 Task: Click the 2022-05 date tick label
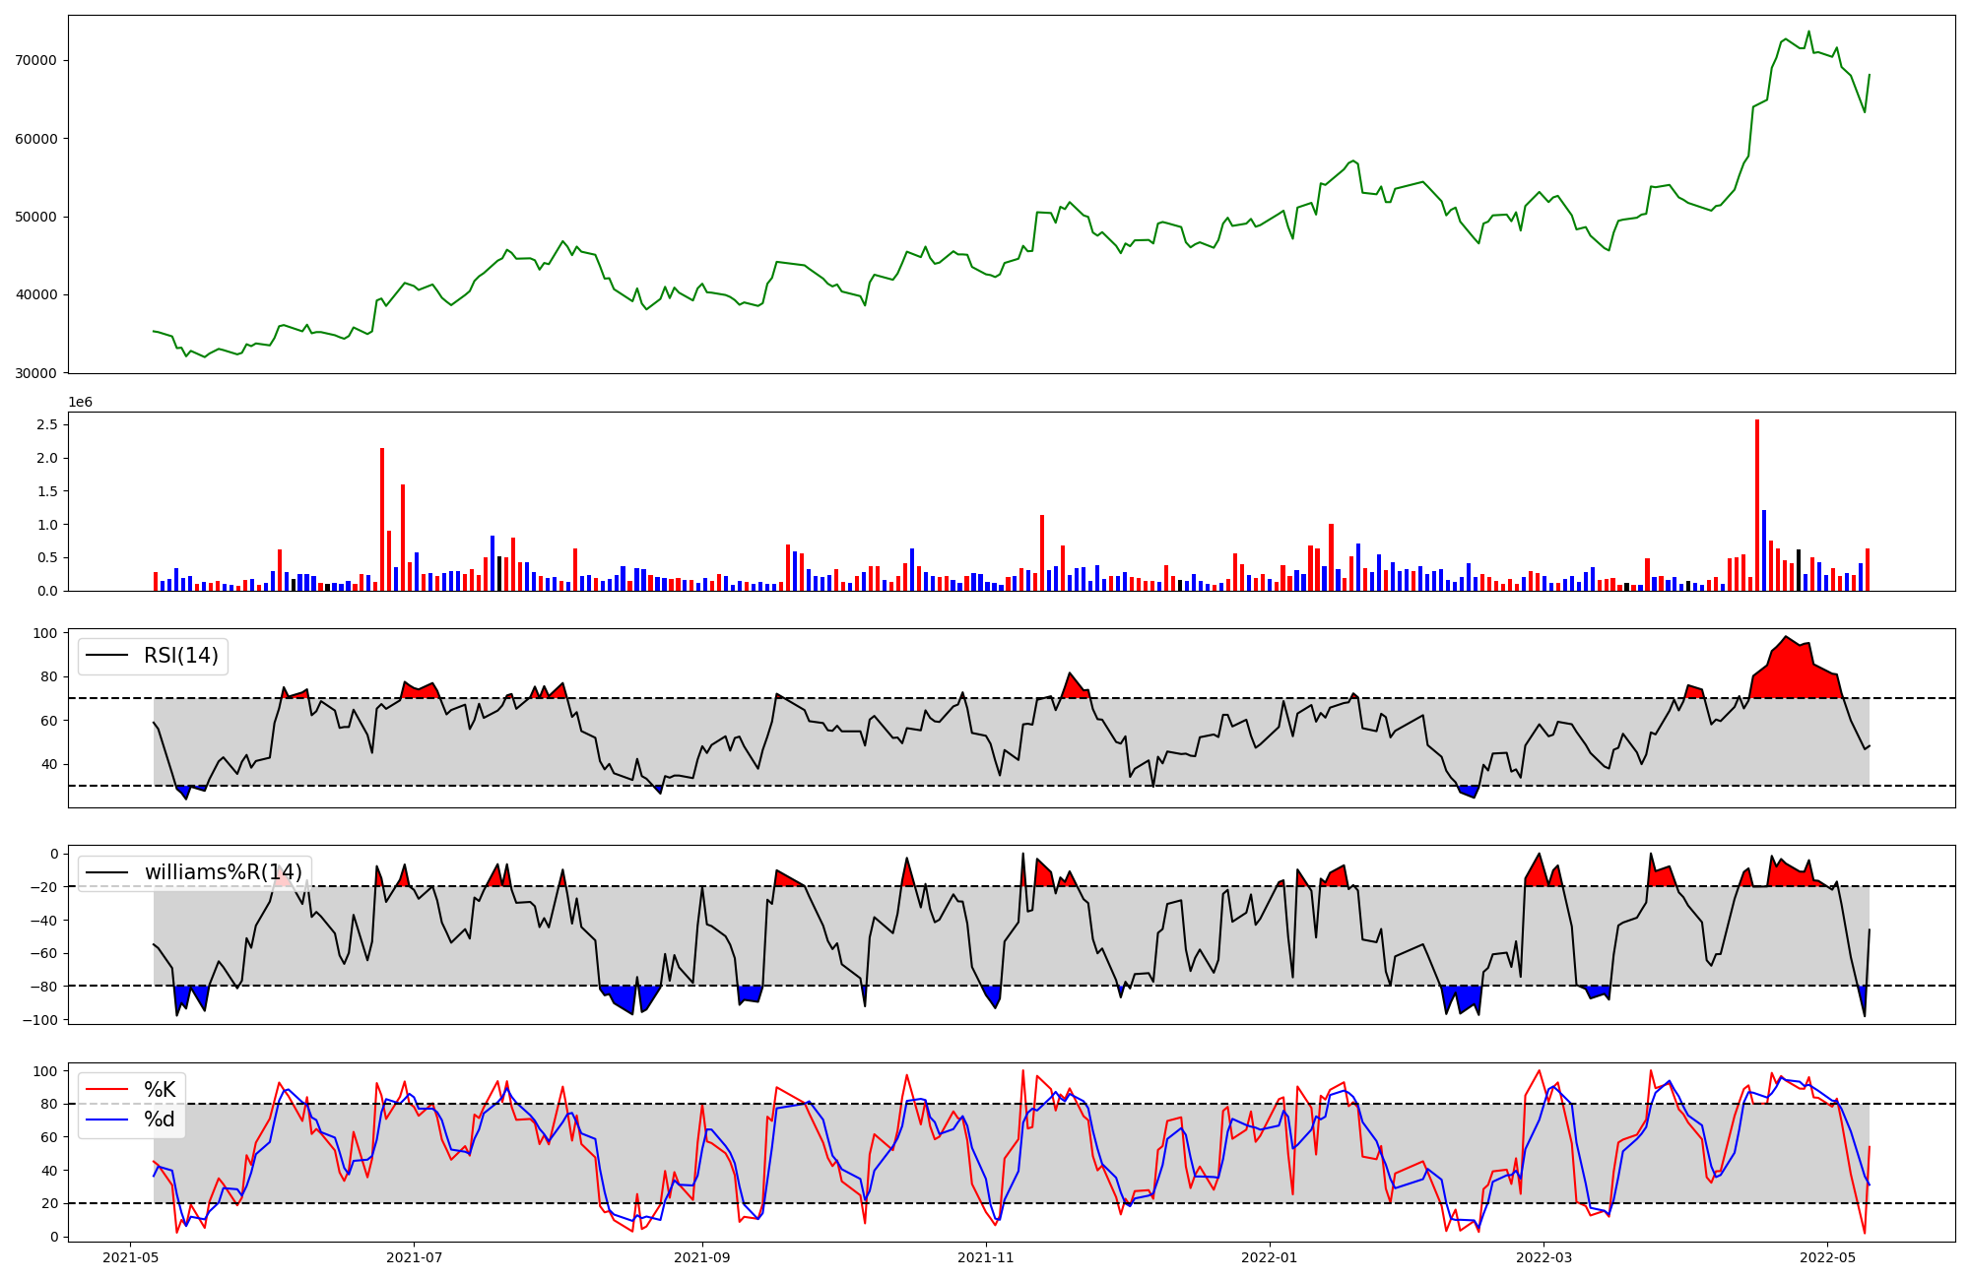[x=1827, y=1257]
